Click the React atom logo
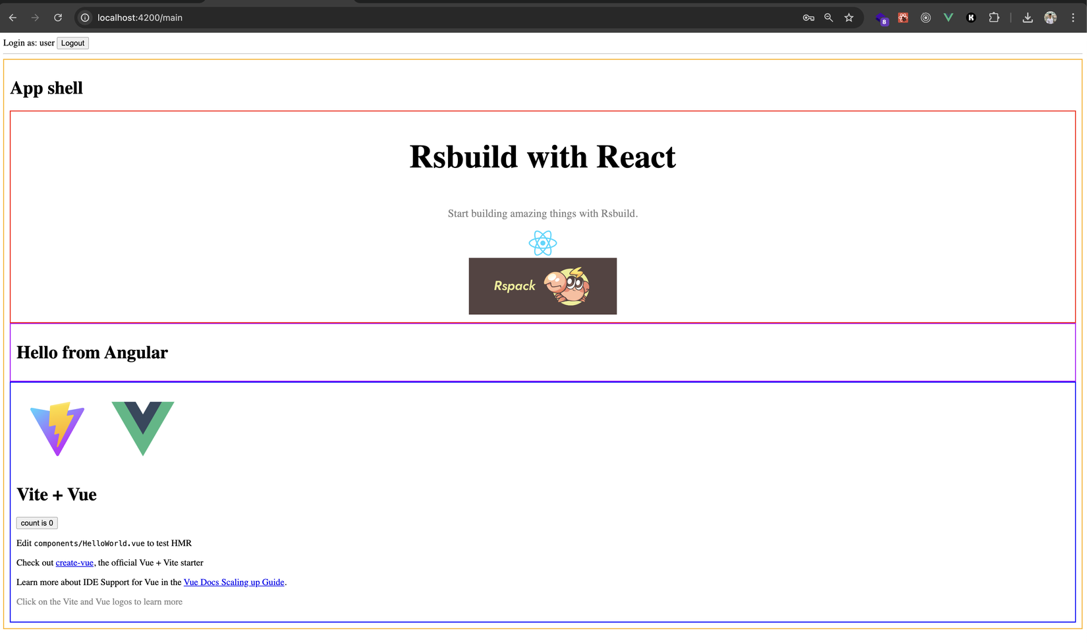 click(542, 242)
